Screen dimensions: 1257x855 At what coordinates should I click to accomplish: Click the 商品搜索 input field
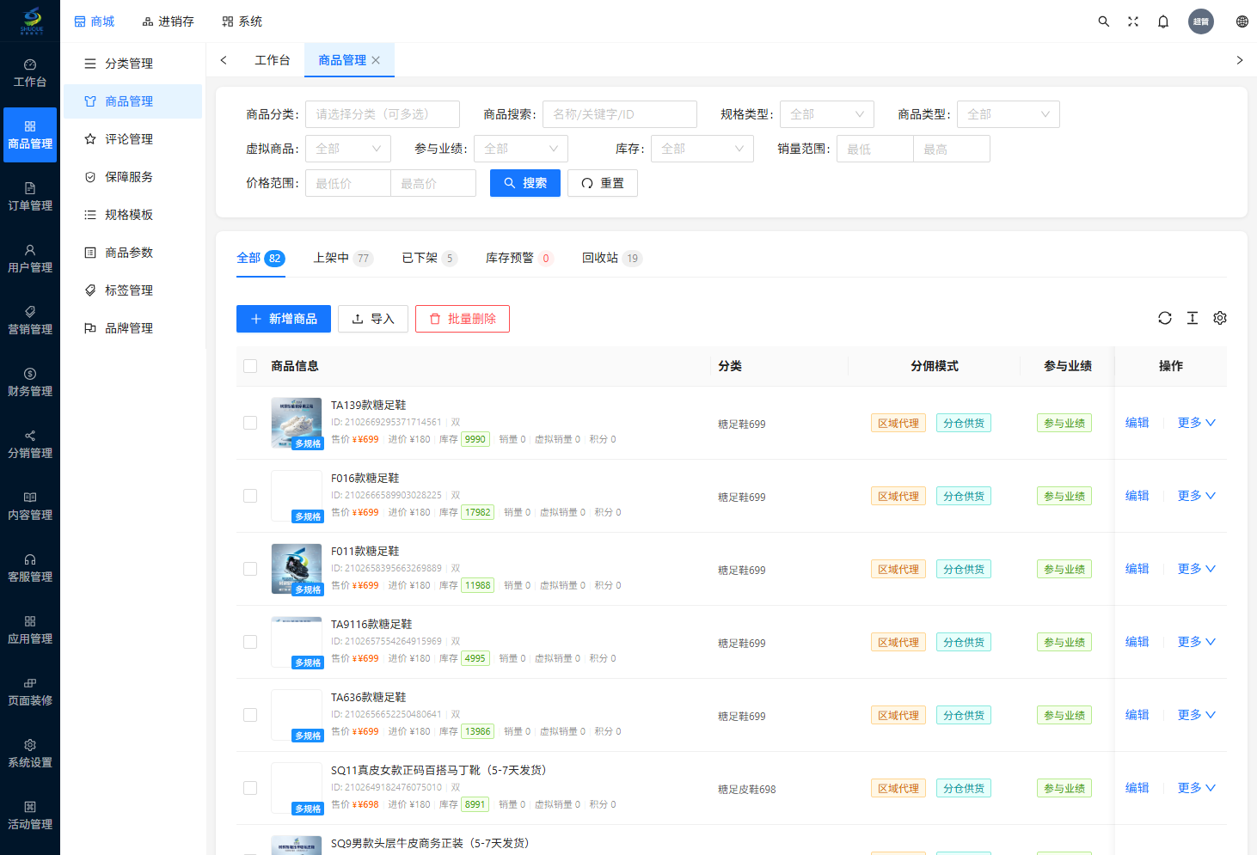tap(620, 114)
